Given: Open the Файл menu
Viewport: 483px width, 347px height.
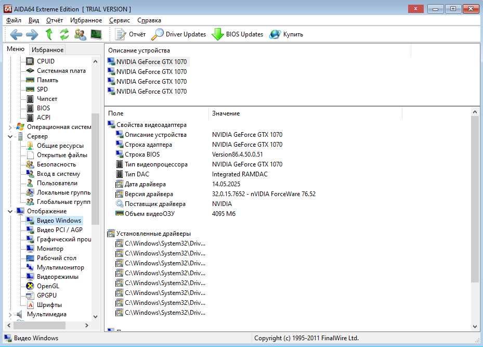Looking at the screenshot, I should click(x=14, y=20).
